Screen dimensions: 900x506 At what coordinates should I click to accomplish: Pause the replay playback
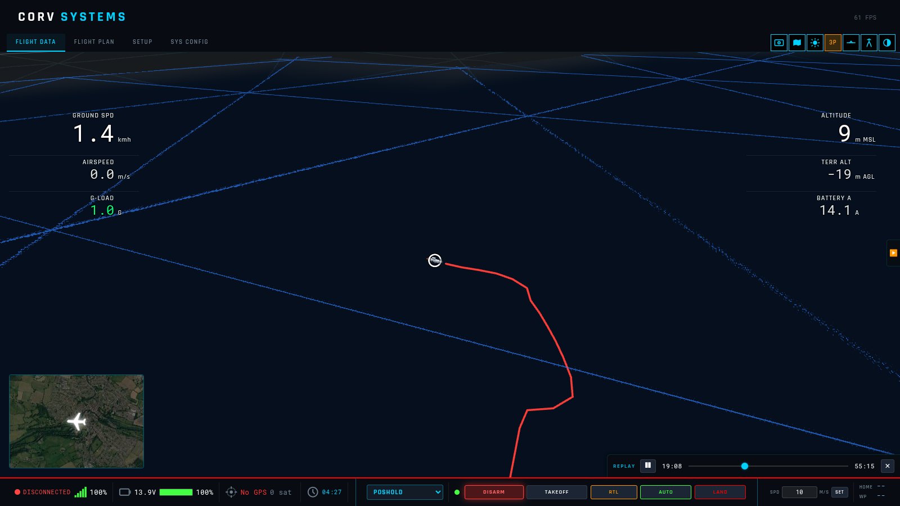point(647,466)
